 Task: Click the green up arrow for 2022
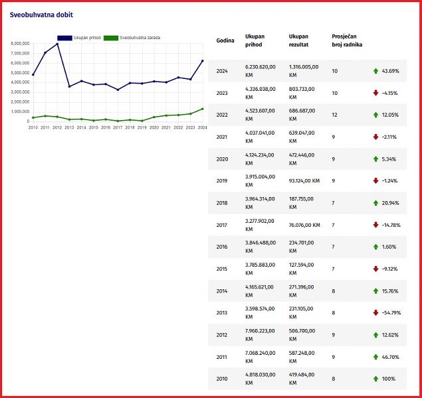click(376, 115)
